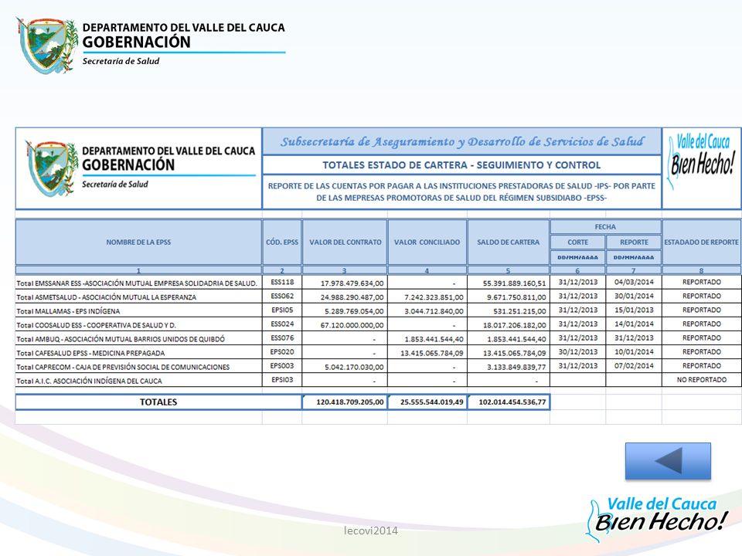Click the blue back arrow button

pos(668,461)
